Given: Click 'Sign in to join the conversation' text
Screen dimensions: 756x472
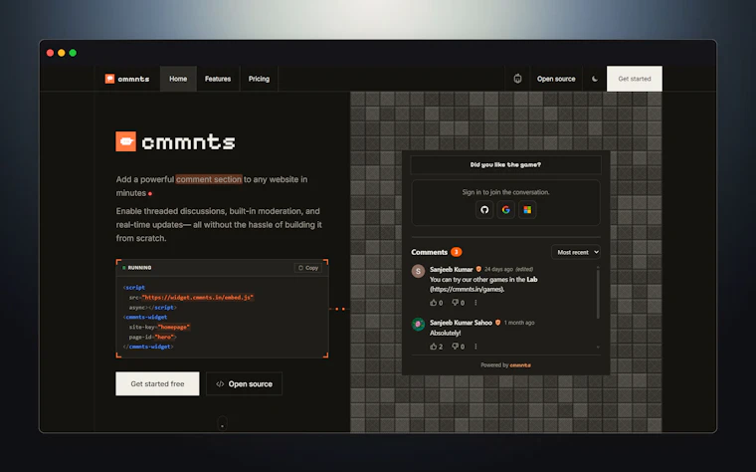Looking at the screenshot, I should click(505, 192).
